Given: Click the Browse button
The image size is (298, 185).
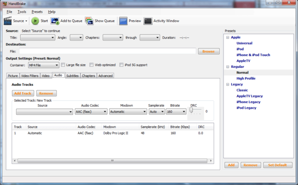Looking at the screenshot, I should point(209,52).
